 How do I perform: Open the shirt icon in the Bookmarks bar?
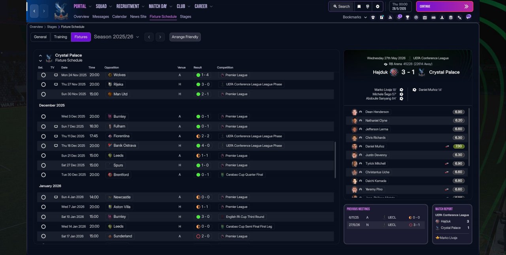pyautogui.click(x=373, y=17)
